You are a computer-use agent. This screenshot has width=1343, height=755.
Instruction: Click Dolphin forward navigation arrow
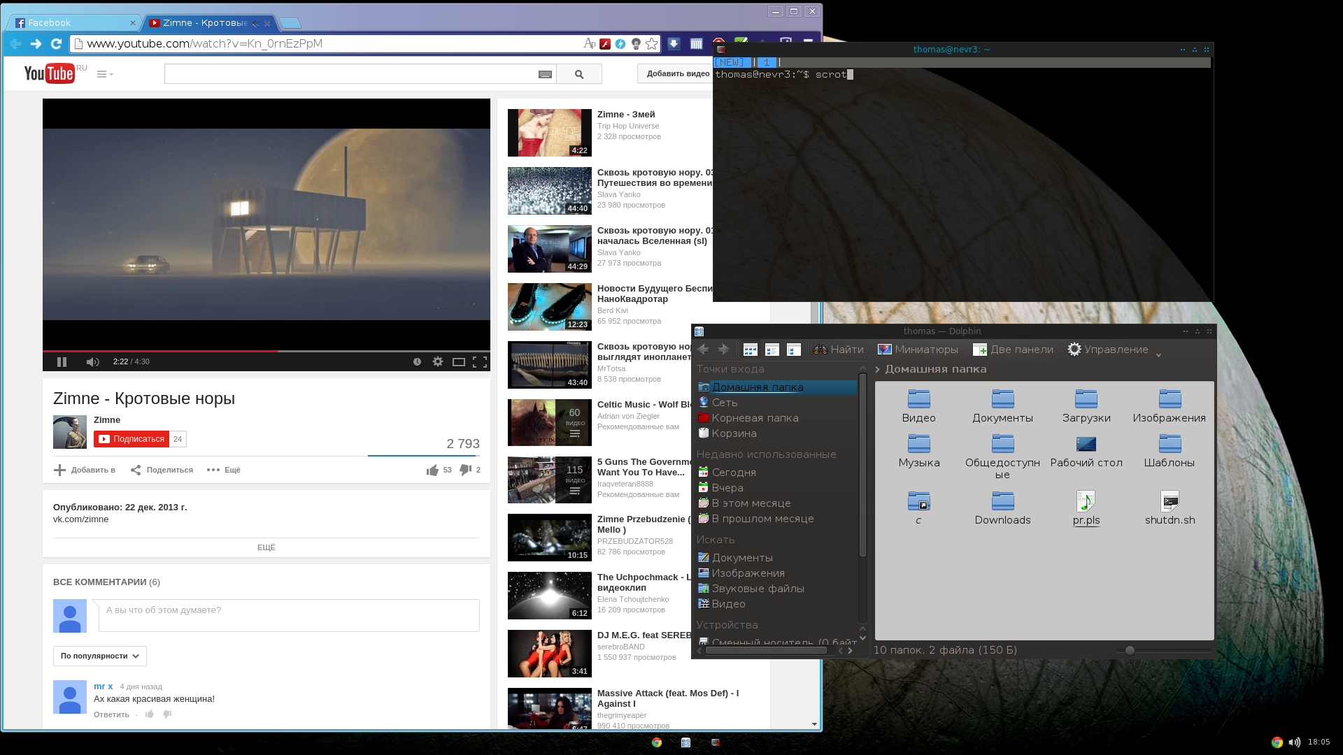click(x=724, y=350)
